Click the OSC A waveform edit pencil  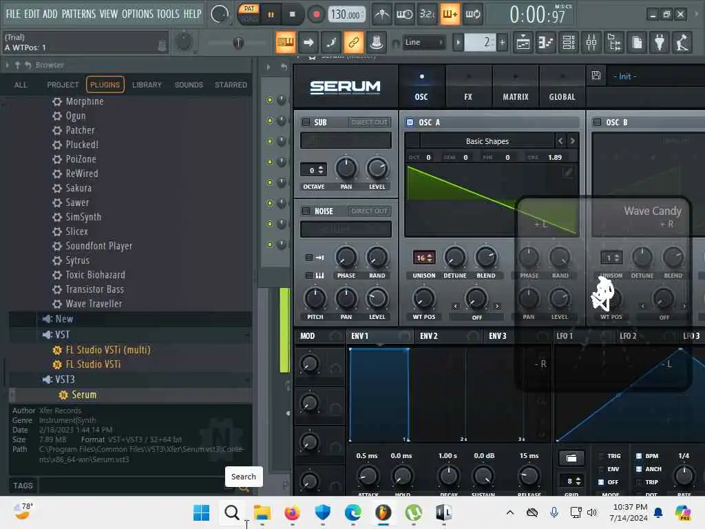[x=568, y=172]
